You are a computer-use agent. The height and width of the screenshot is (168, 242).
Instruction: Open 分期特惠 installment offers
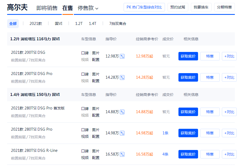pyautogui.click(x=224, y=7)
